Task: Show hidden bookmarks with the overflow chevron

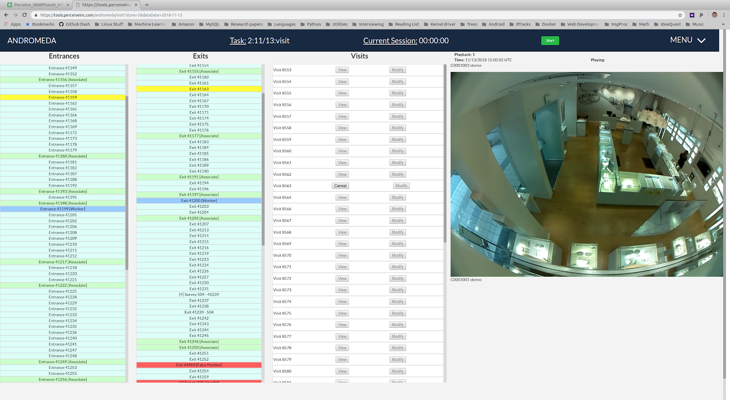Action: tap(723, 24)
